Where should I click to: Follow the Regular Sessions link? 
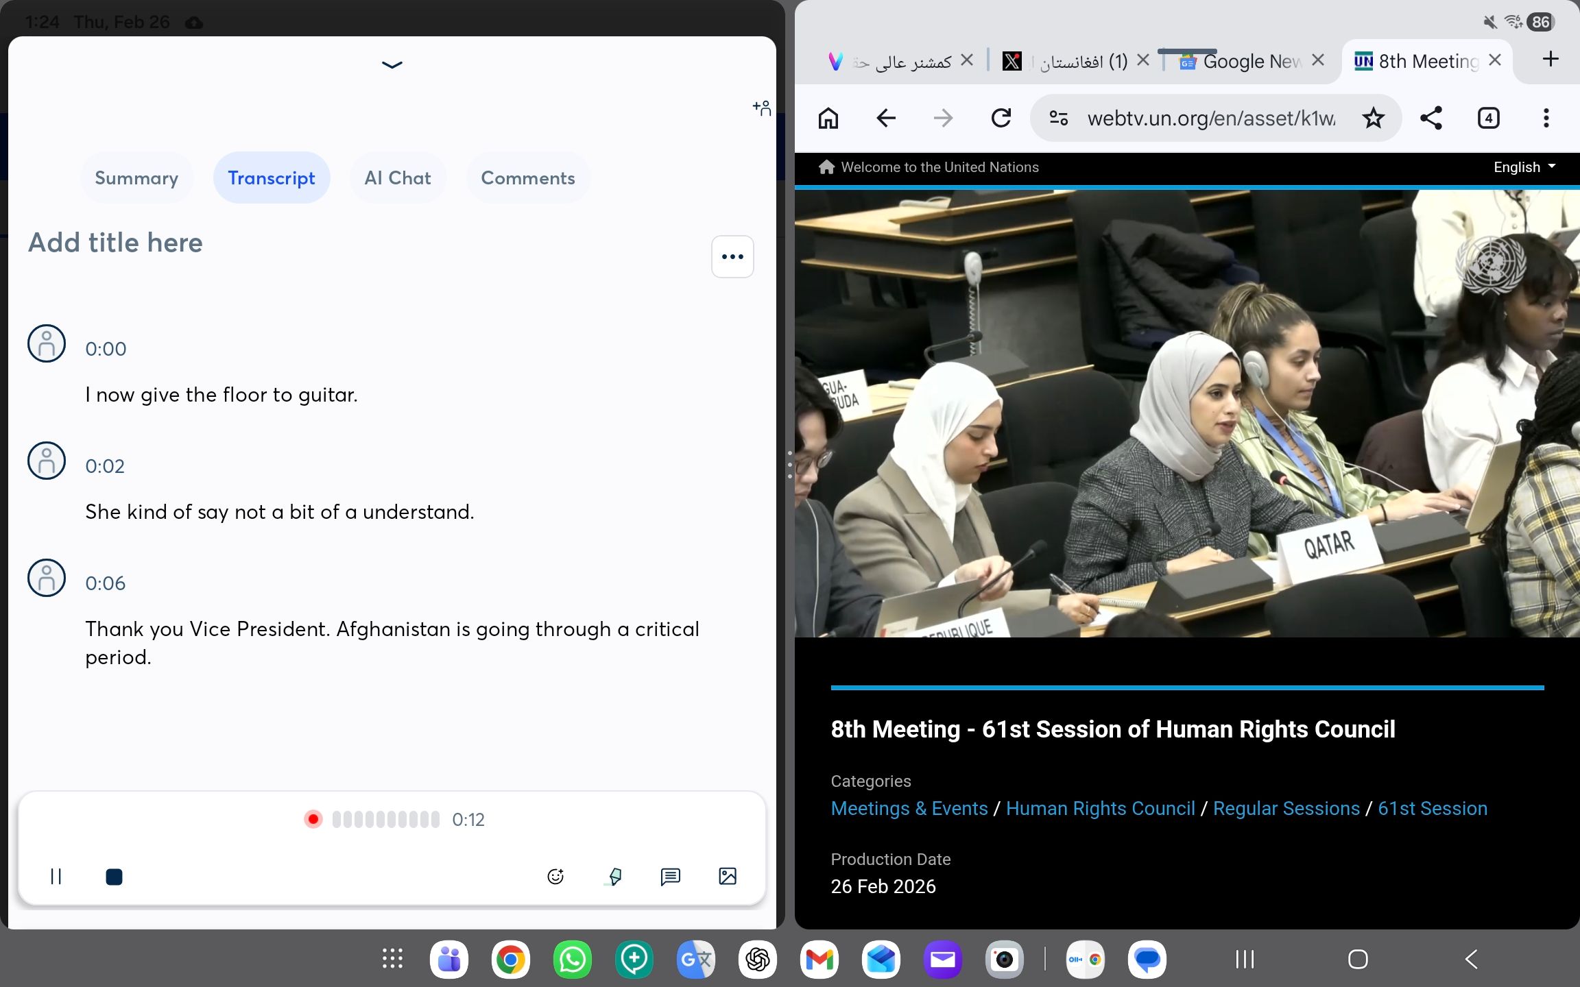(1286, 809)
